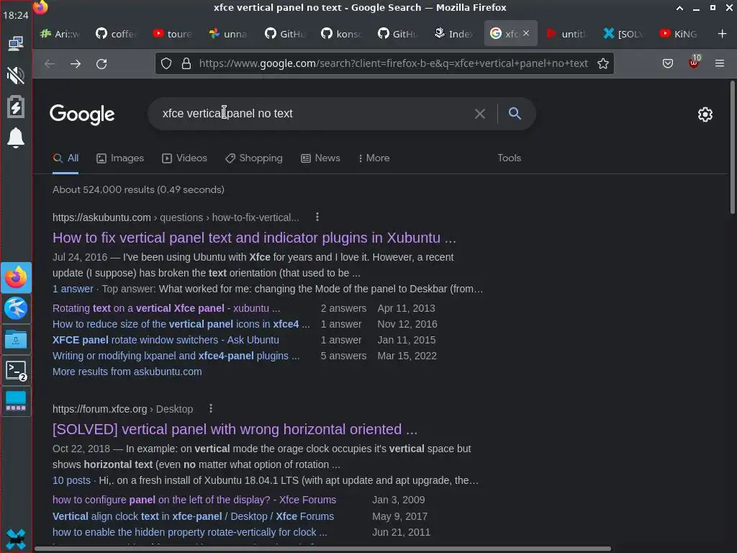737x553 pixels.
Task: Open 'Rotating text on a vertical Xfce panel' link
Action: click(166, 308)
